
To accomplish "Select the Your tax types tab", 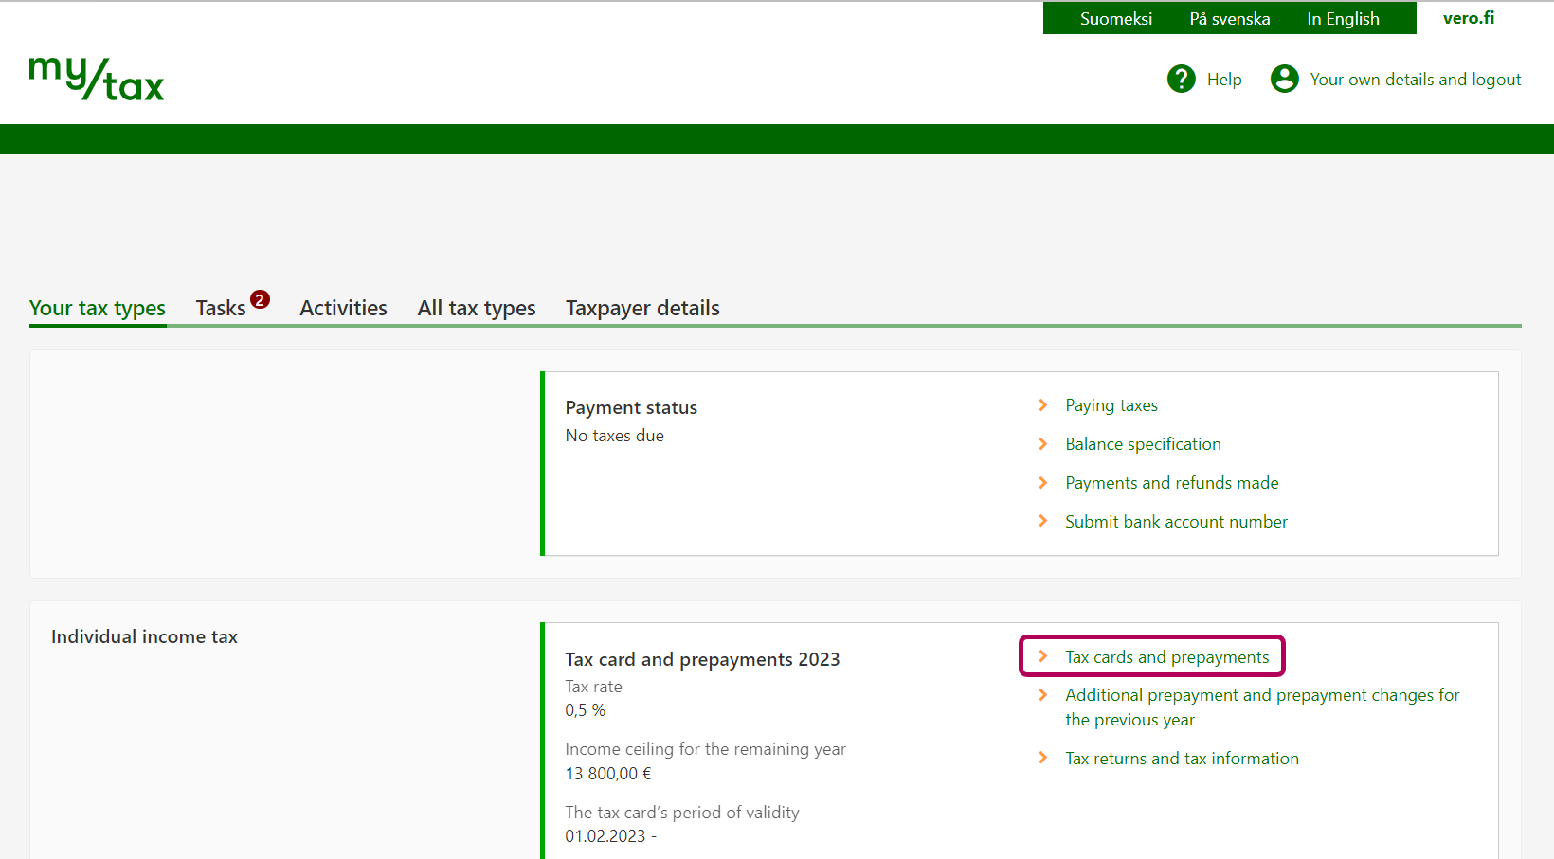I will (x=98, y=309).
